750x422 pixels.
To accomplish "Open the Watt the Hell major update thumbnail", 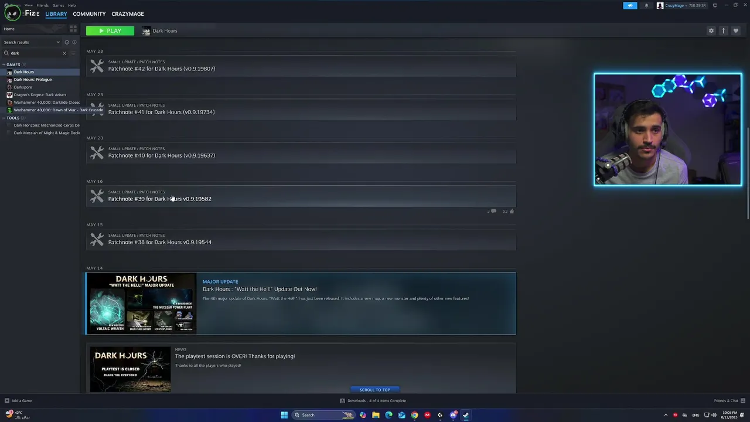I will (141, 304).
